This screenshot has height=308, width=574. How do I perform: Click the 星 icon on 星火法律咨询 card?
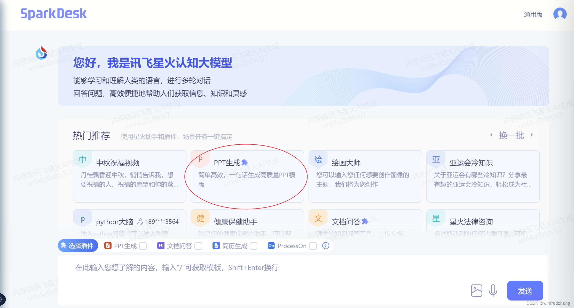pos(436,218)
